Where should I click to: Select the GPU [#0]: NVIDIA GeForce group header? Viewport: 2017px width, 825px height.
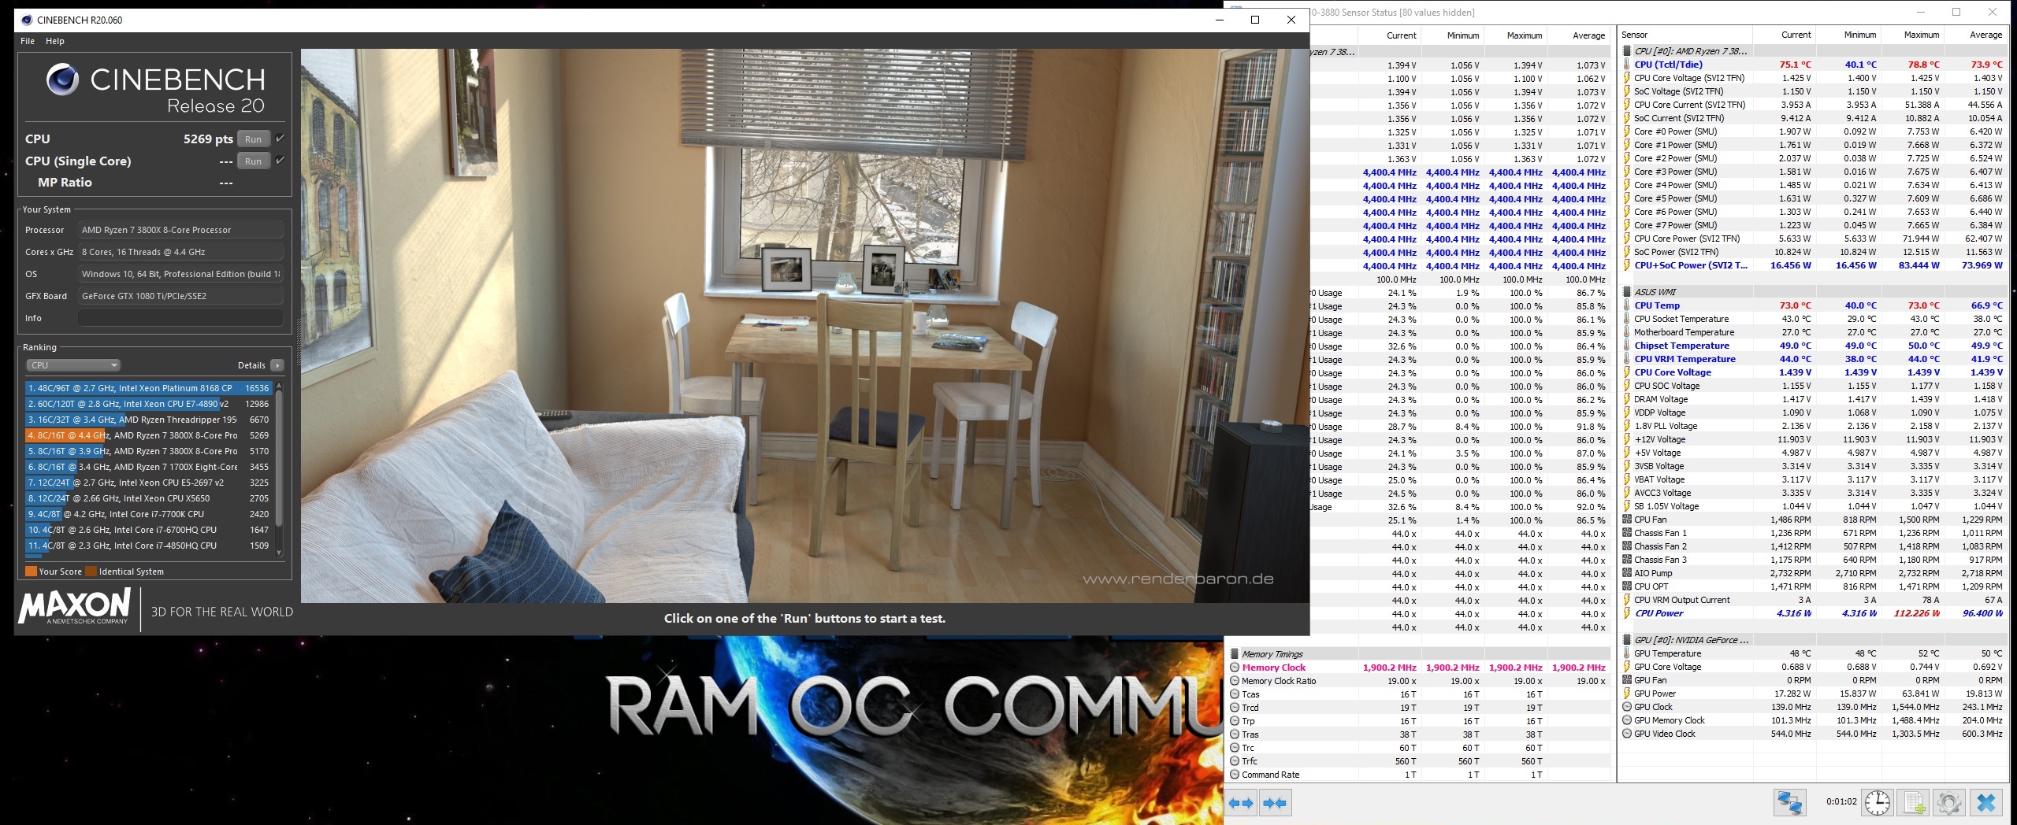pos(1813,640)
